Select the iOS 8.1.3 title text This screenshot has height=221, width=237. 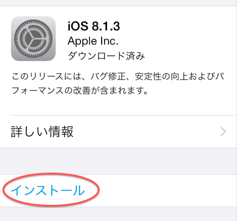pyautogui.click(x=94, y=26)
